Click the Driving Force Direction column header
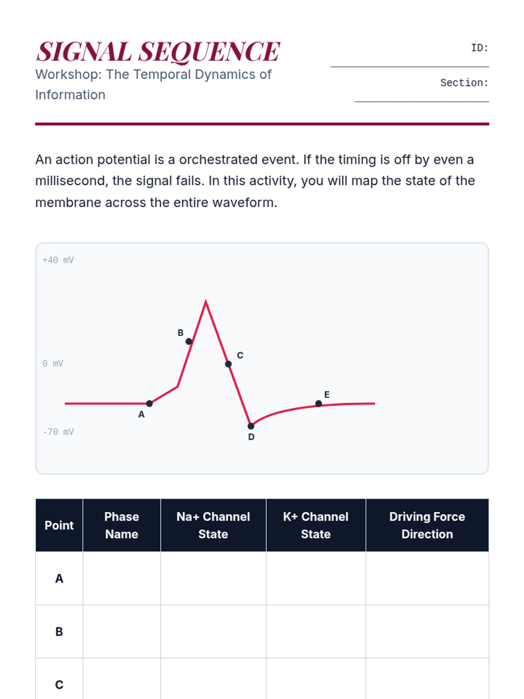524x699 pixels. pos(427,525)
